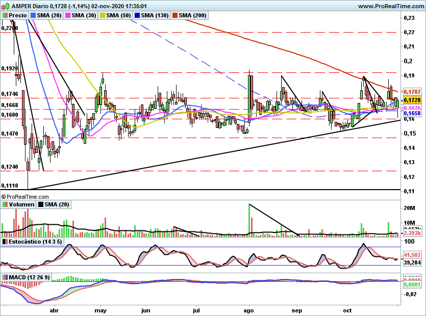Viewport: 426px width, 316px height.
Task: Select the 0,1920 level label
Action: point(10,68)
